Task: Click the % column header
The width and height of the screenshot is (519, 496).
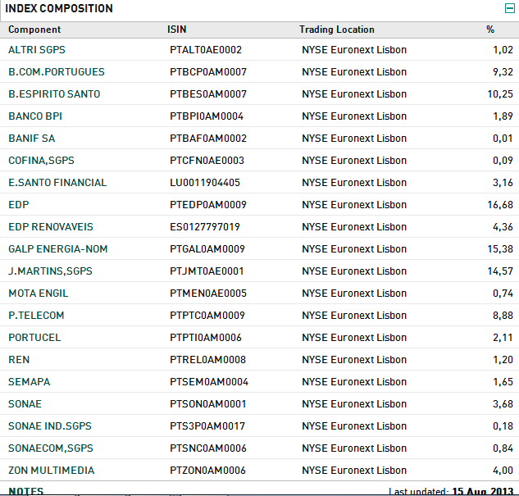Action: point(490,30)
